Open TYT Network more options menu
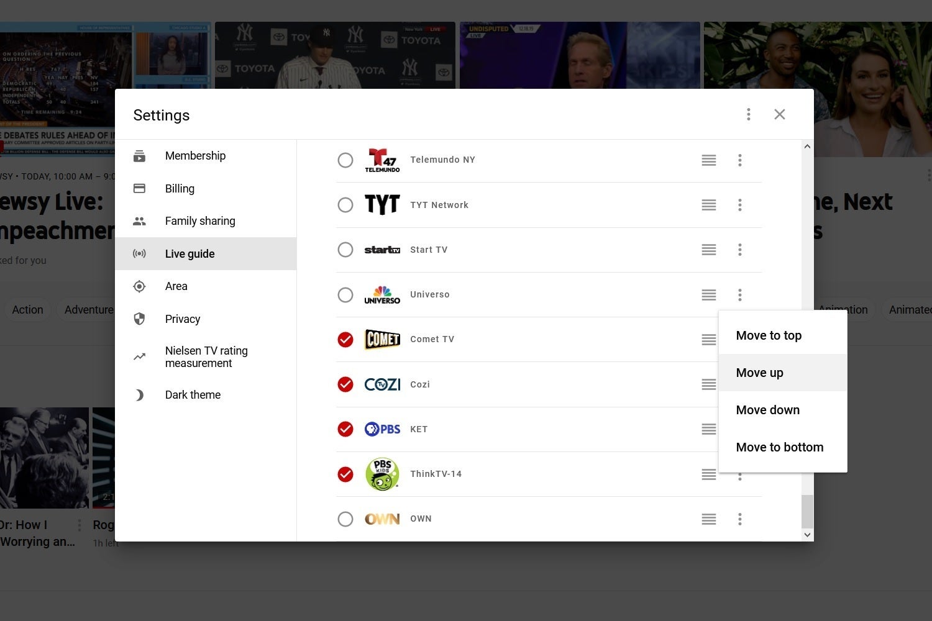 click(x=740, y=205)
